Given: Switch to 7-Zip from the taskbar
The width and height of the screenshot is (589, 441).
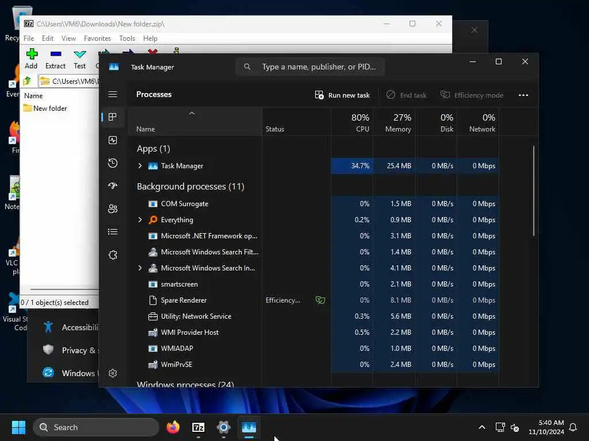Looking at the screenshot, I should (198, 427).
